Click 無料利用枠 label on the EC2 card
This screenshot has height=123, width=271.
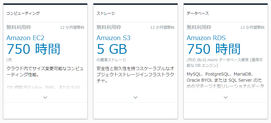coord(19,27)
